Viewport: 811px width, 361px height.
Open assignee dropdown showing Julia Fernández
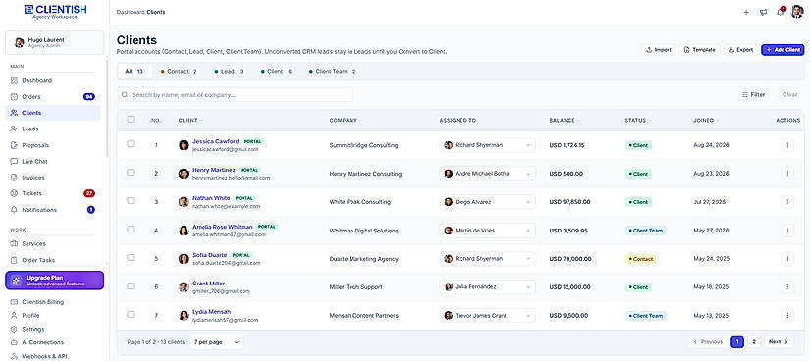pos(488,287)
